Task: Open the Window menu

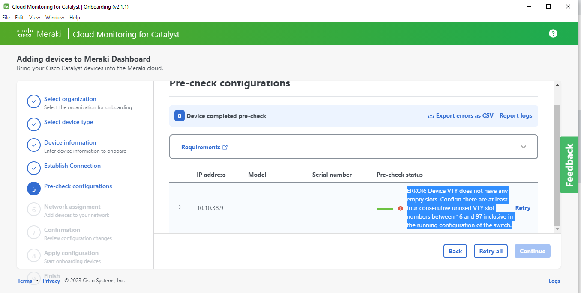Action: (x=54, y=18)
